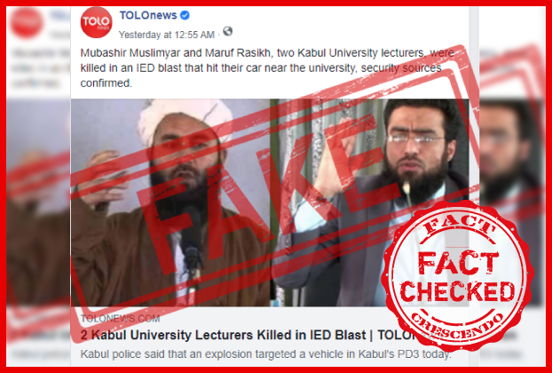Open right photo of man wearing glasses
This screenshot has height=373, width=552.
point(370,202)
